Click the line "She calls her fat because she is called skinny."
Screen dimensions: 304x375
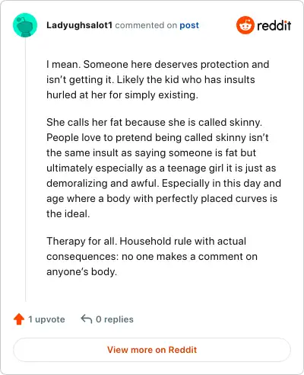(x=154, y=122)
